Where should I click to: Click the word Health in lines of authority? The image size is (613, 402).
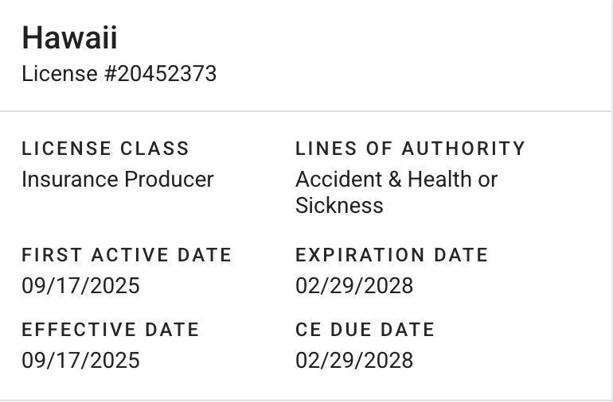[x=439, y=180]
